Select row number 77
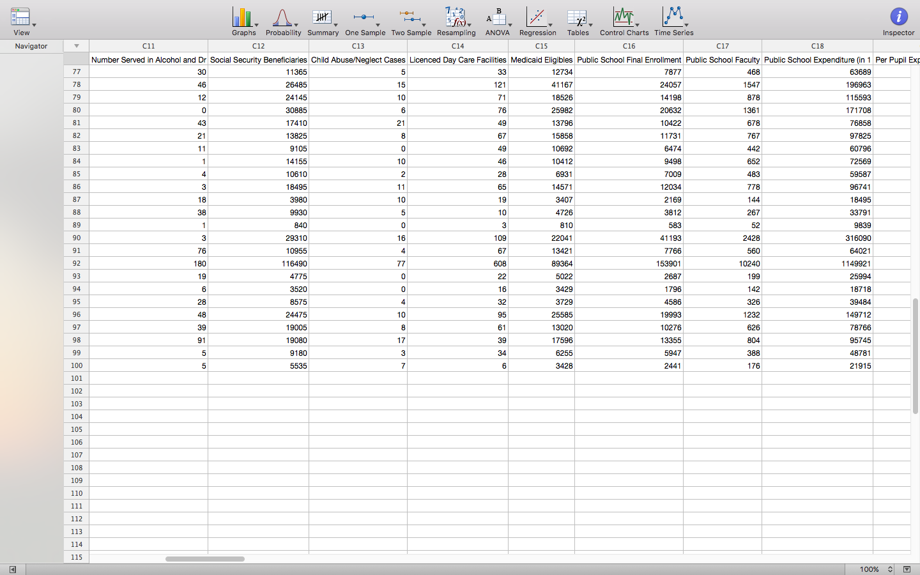 [x=77, y=72]
